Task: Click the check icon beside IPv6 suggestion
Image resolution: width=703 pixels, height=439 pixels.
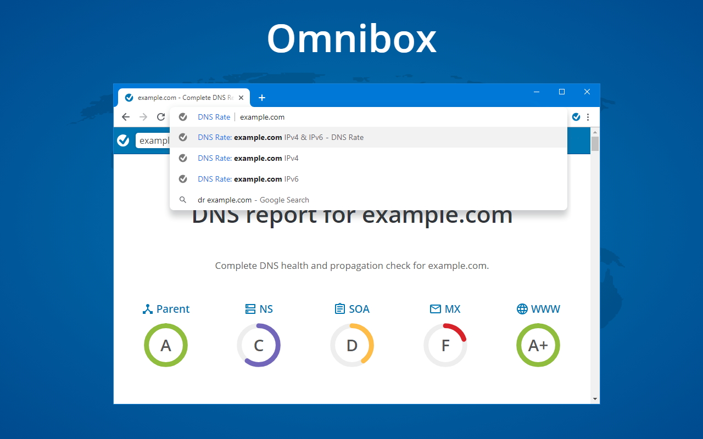Action: 183,179
